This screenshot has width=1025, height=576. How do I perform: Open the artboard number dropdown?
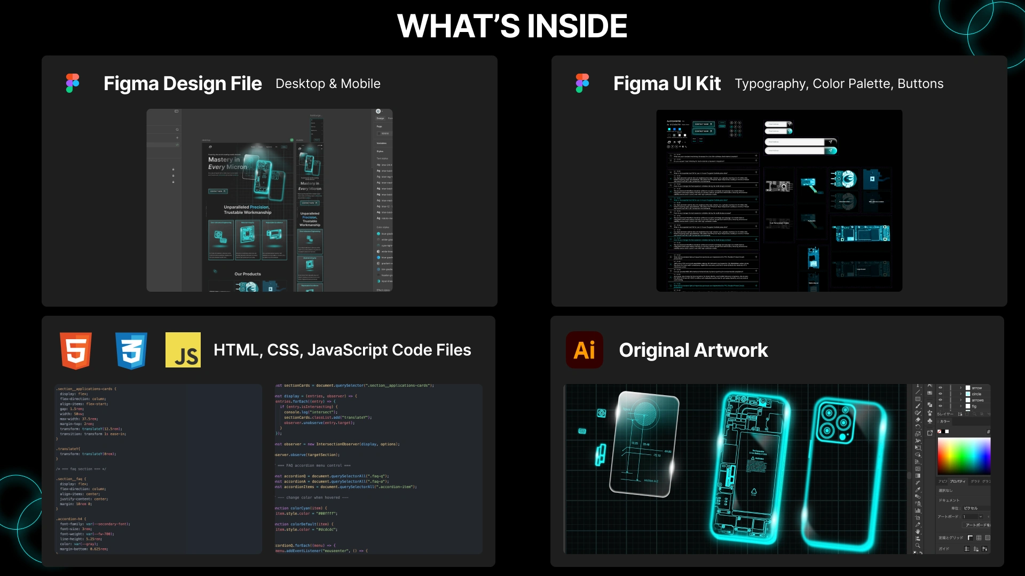coord(981,516)
